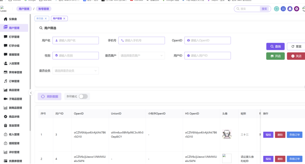
Task: Click the UnionID column header
Action: pos(116,113)
